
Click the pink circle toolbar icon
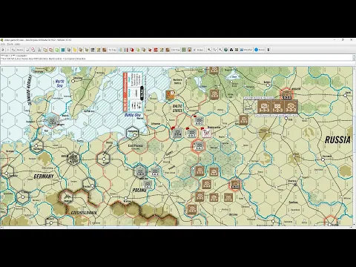[33, 50]
